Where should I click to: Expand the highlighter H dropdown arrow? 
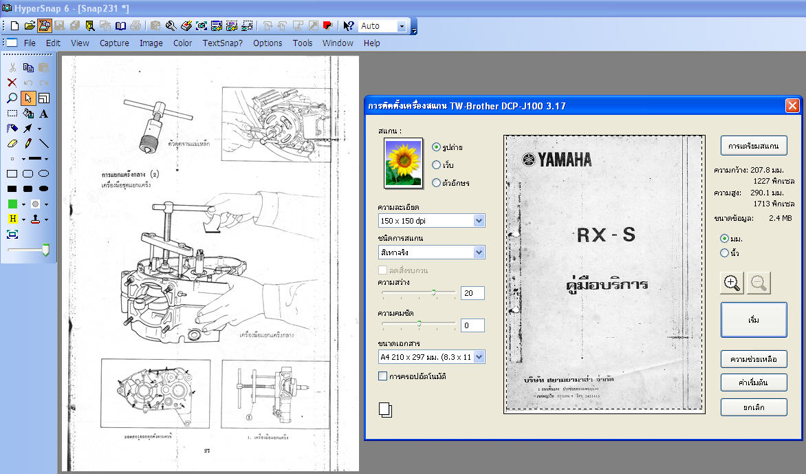pos(23,219)
